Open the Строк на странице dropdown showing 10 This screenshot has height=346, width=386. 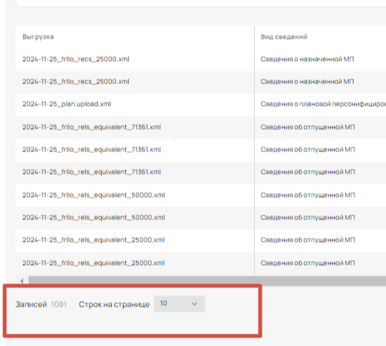[179, 304]
